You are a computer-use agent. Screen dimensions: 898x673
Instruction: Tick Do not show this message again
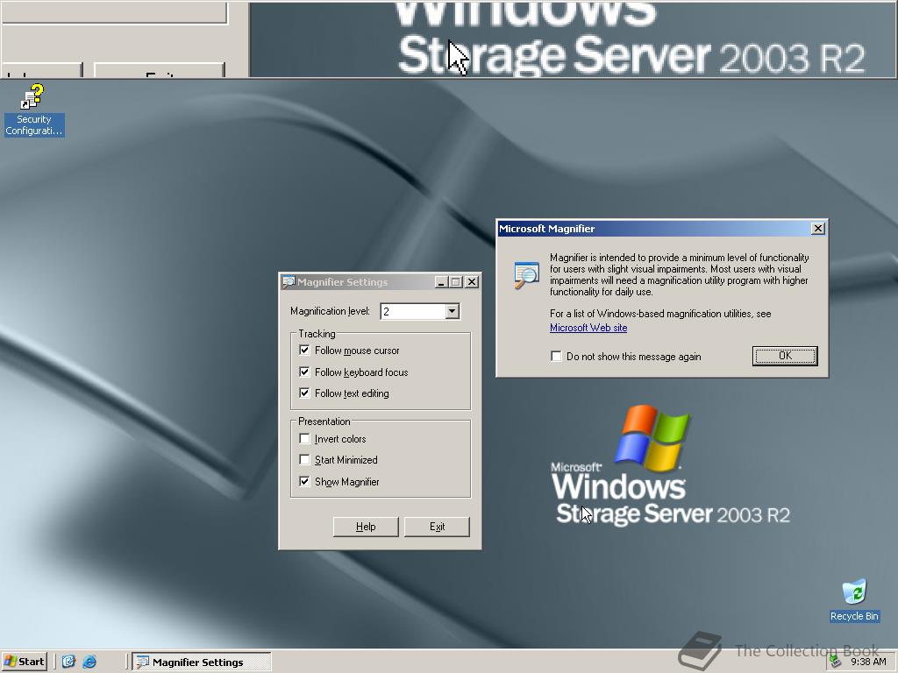point(556,357)
